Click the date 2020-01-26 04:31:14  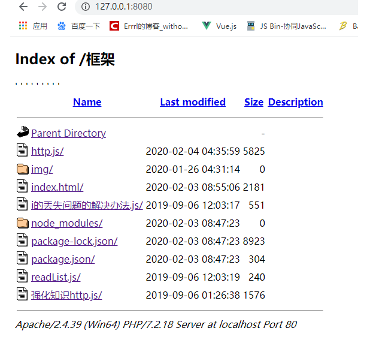tap(193, 169)
